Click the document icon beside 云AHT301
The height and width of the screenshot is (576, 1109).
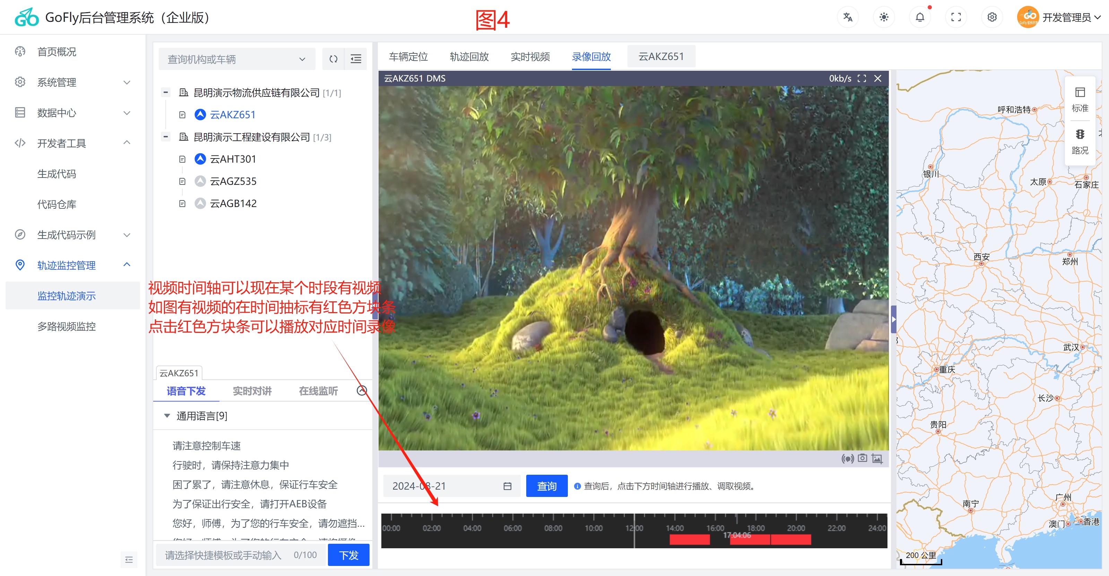click(x=182, y=159)
